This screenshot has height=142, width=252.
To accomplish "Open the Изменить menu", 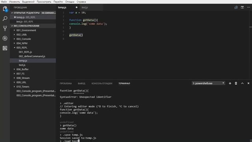I will pos(15,2).
